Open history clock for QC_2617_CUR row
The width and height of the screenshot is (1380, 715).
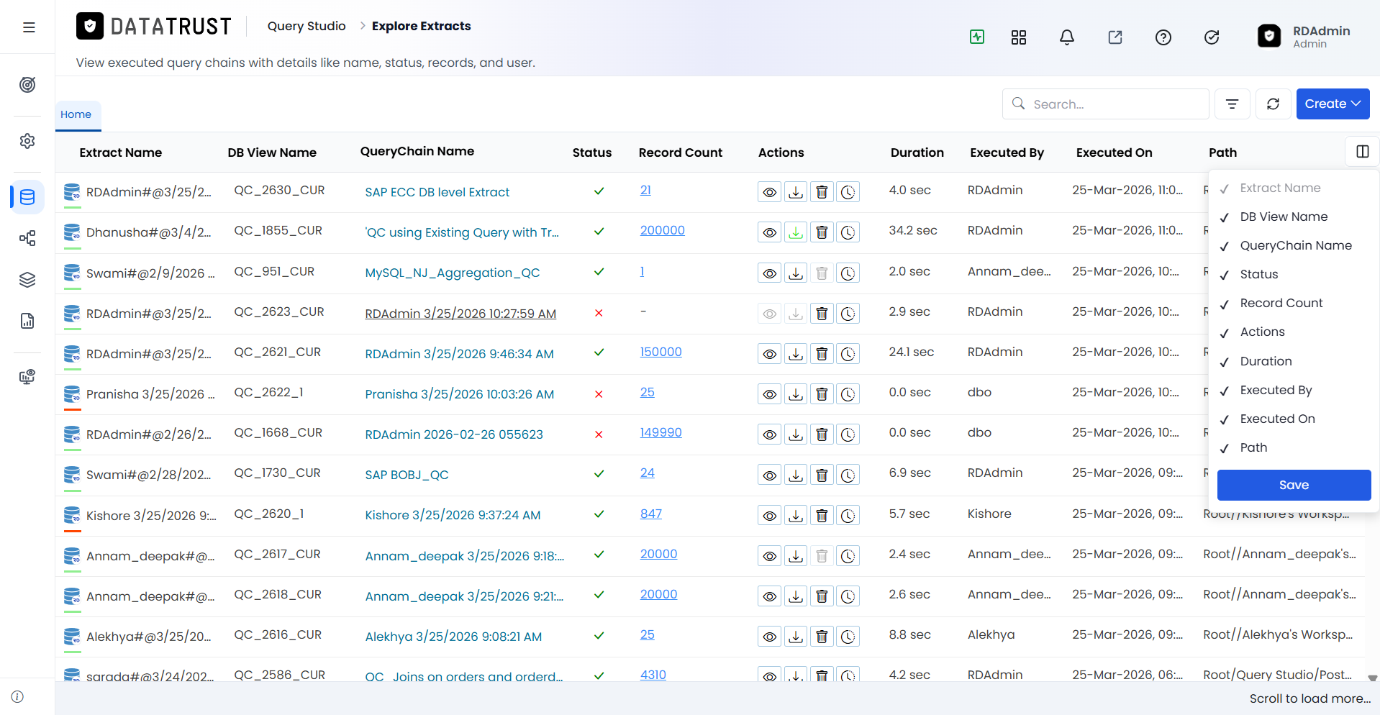(848, 556)
